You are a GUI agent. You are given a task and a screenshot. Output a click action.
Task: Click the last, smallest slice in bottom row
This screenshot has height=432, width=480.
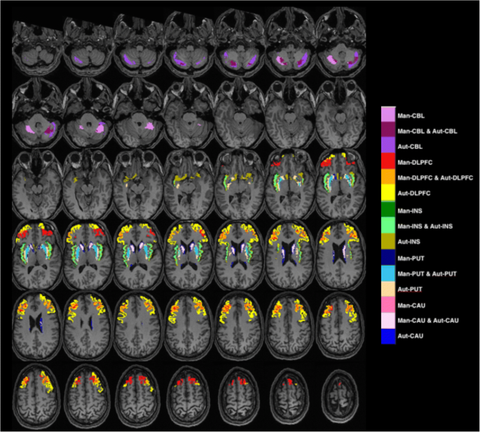(x=340, y=396)
